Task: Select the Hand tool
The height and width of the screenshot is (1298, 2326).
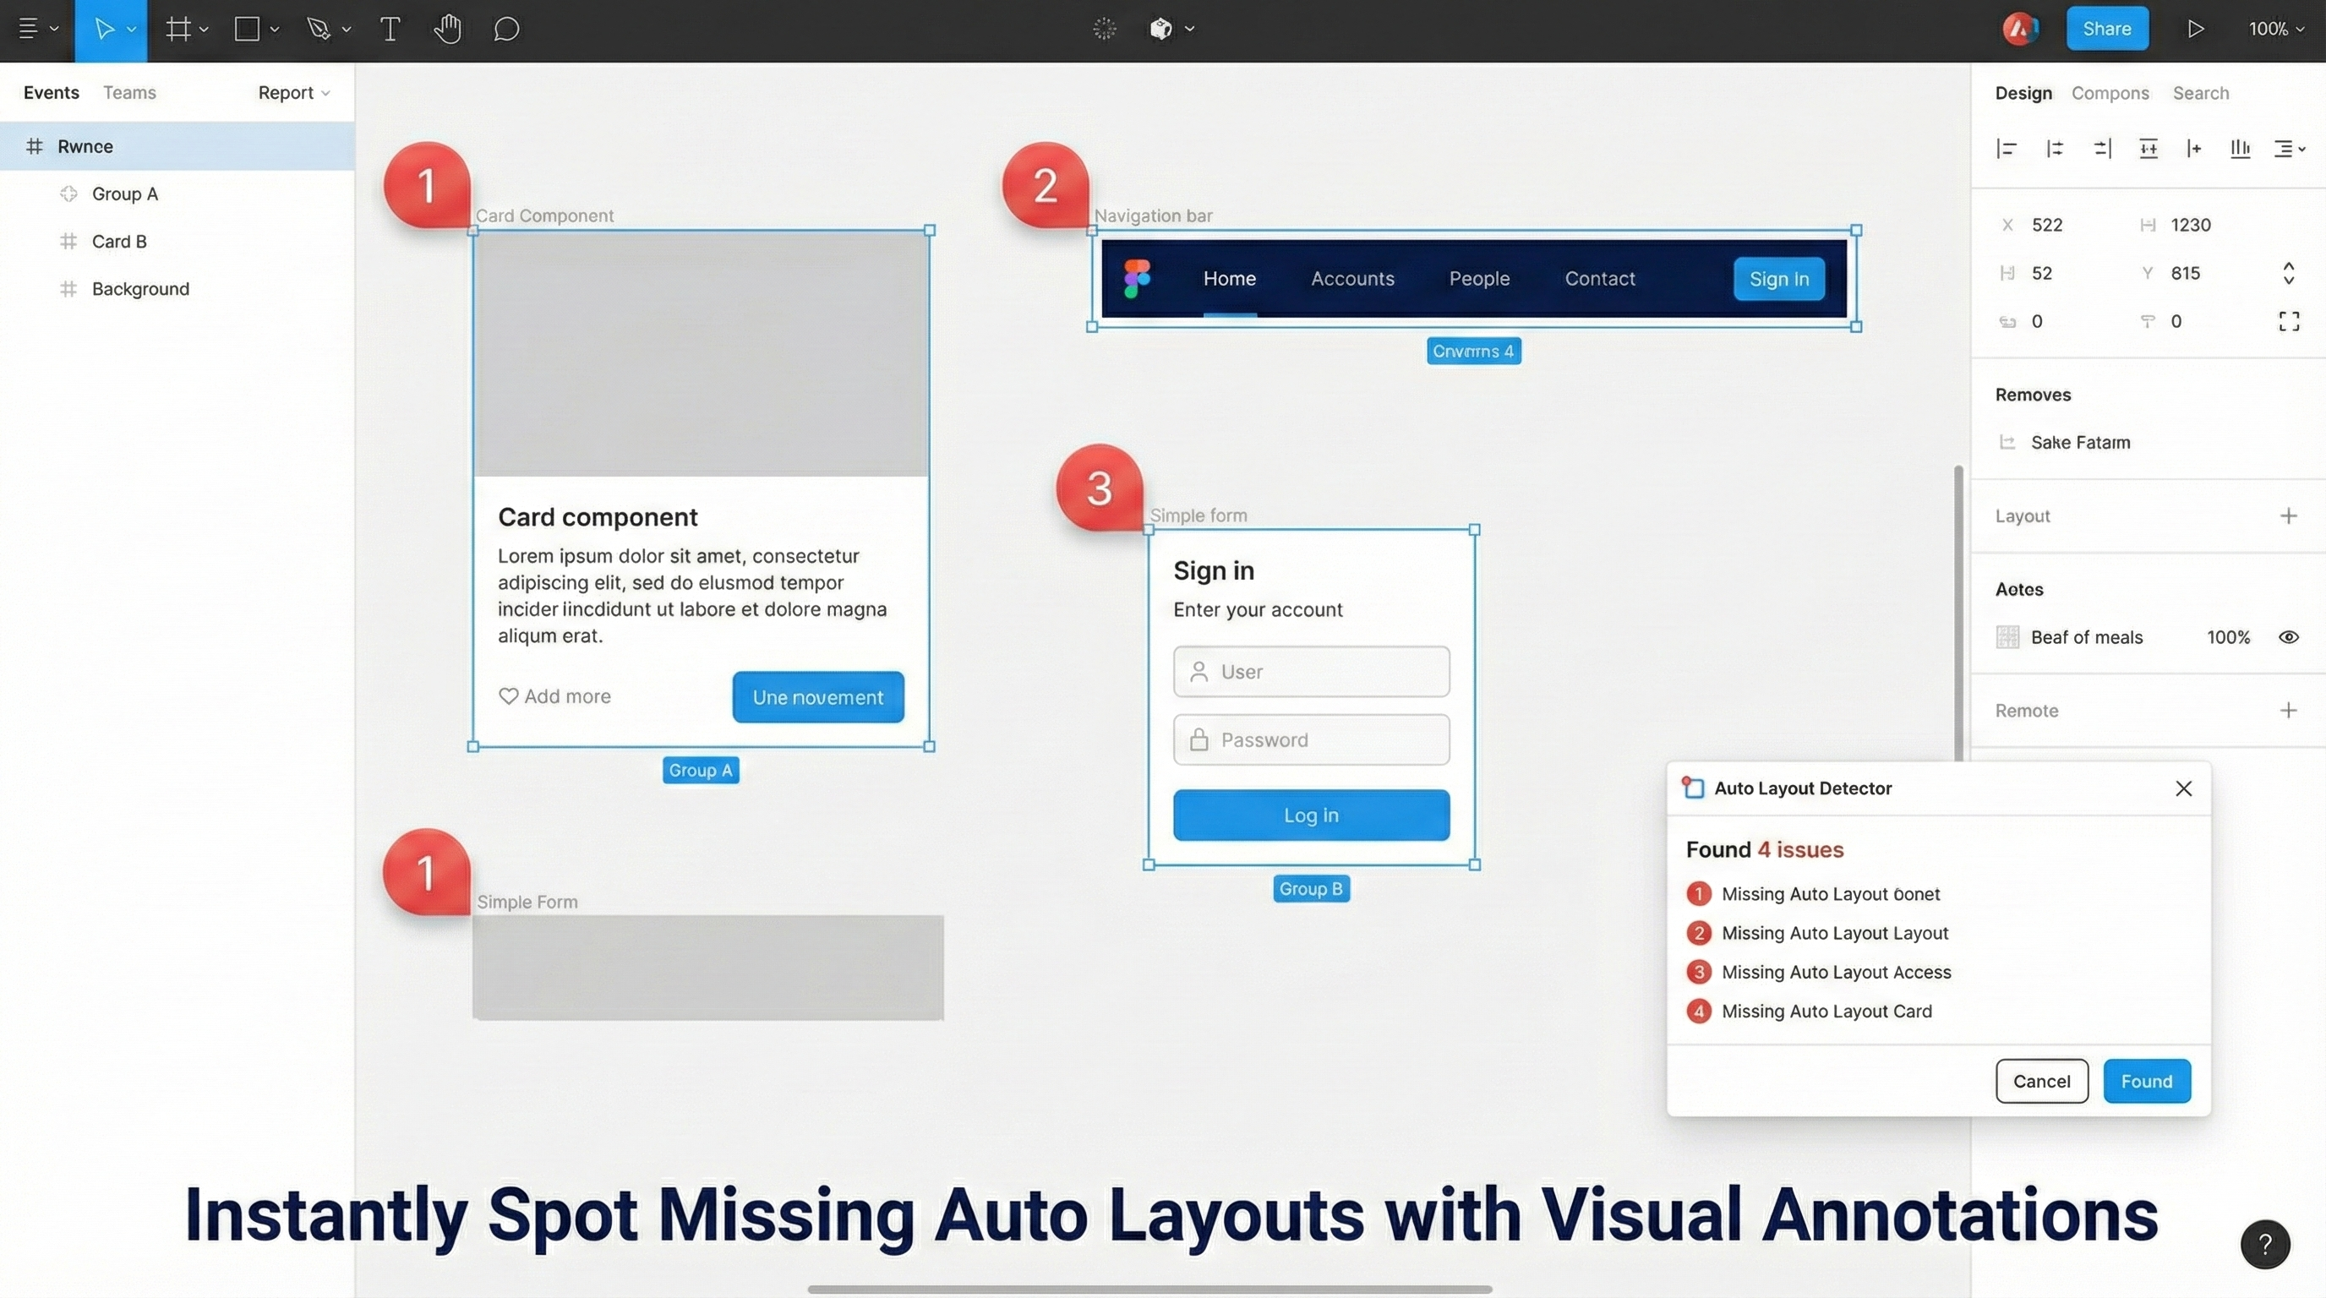Action: click(x=447, y=29)
